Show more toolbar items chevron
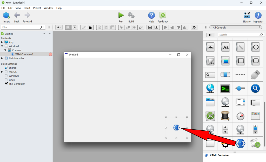Image resolution: width=266 pixels, height=162 pixels. click(x=194, y=27)
